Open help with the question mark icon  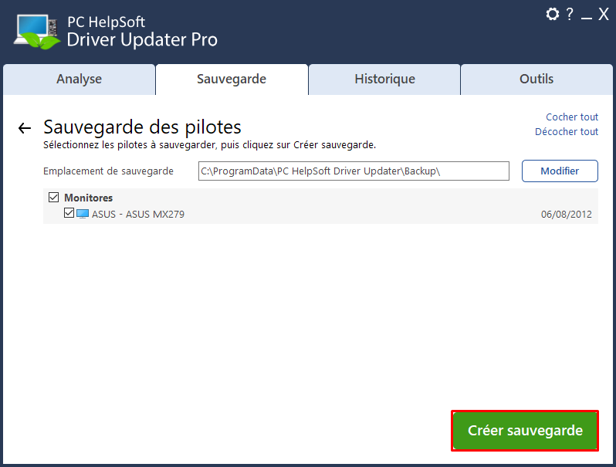(569, 14)
